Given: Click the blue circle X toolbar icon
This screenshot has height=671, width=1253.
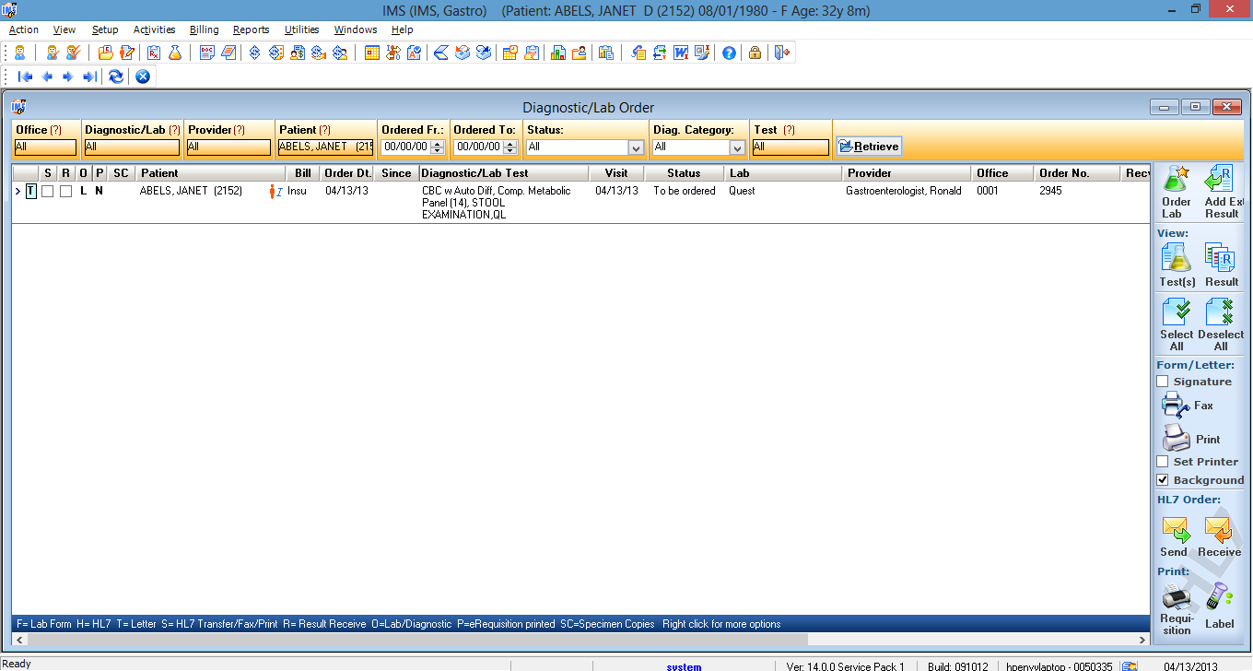Looking at the screenshot, I should [143, 77].
